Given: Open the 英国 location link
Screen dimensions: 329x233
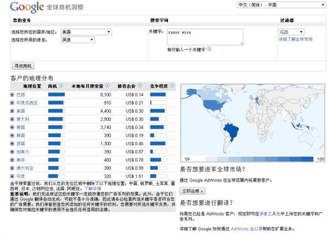Looking at the screenshot, I should pos(21,144).
